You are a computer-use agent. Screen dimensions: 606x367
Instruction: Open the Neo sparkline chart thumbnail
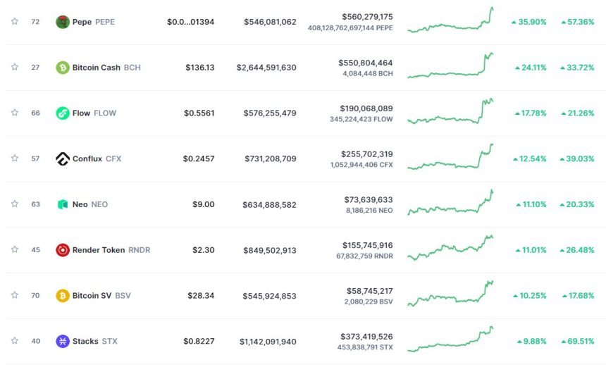pyautogui.click(x=450, y=203)
